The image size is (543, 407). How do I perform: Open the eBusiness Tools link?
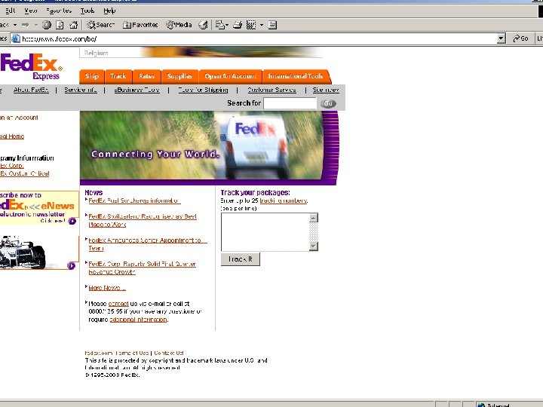pos(137,90)
